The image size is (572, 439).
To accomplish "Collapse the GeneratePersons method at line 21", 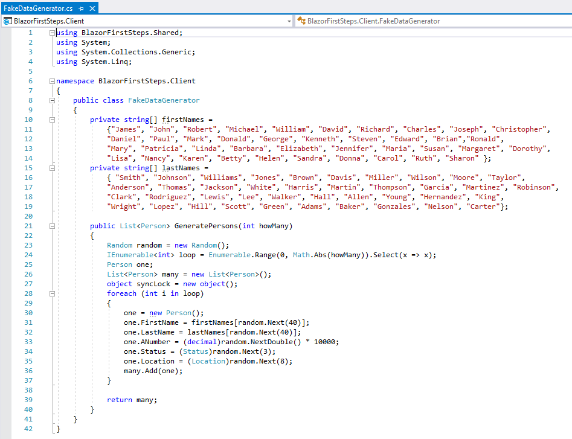I will pos(52,226).
